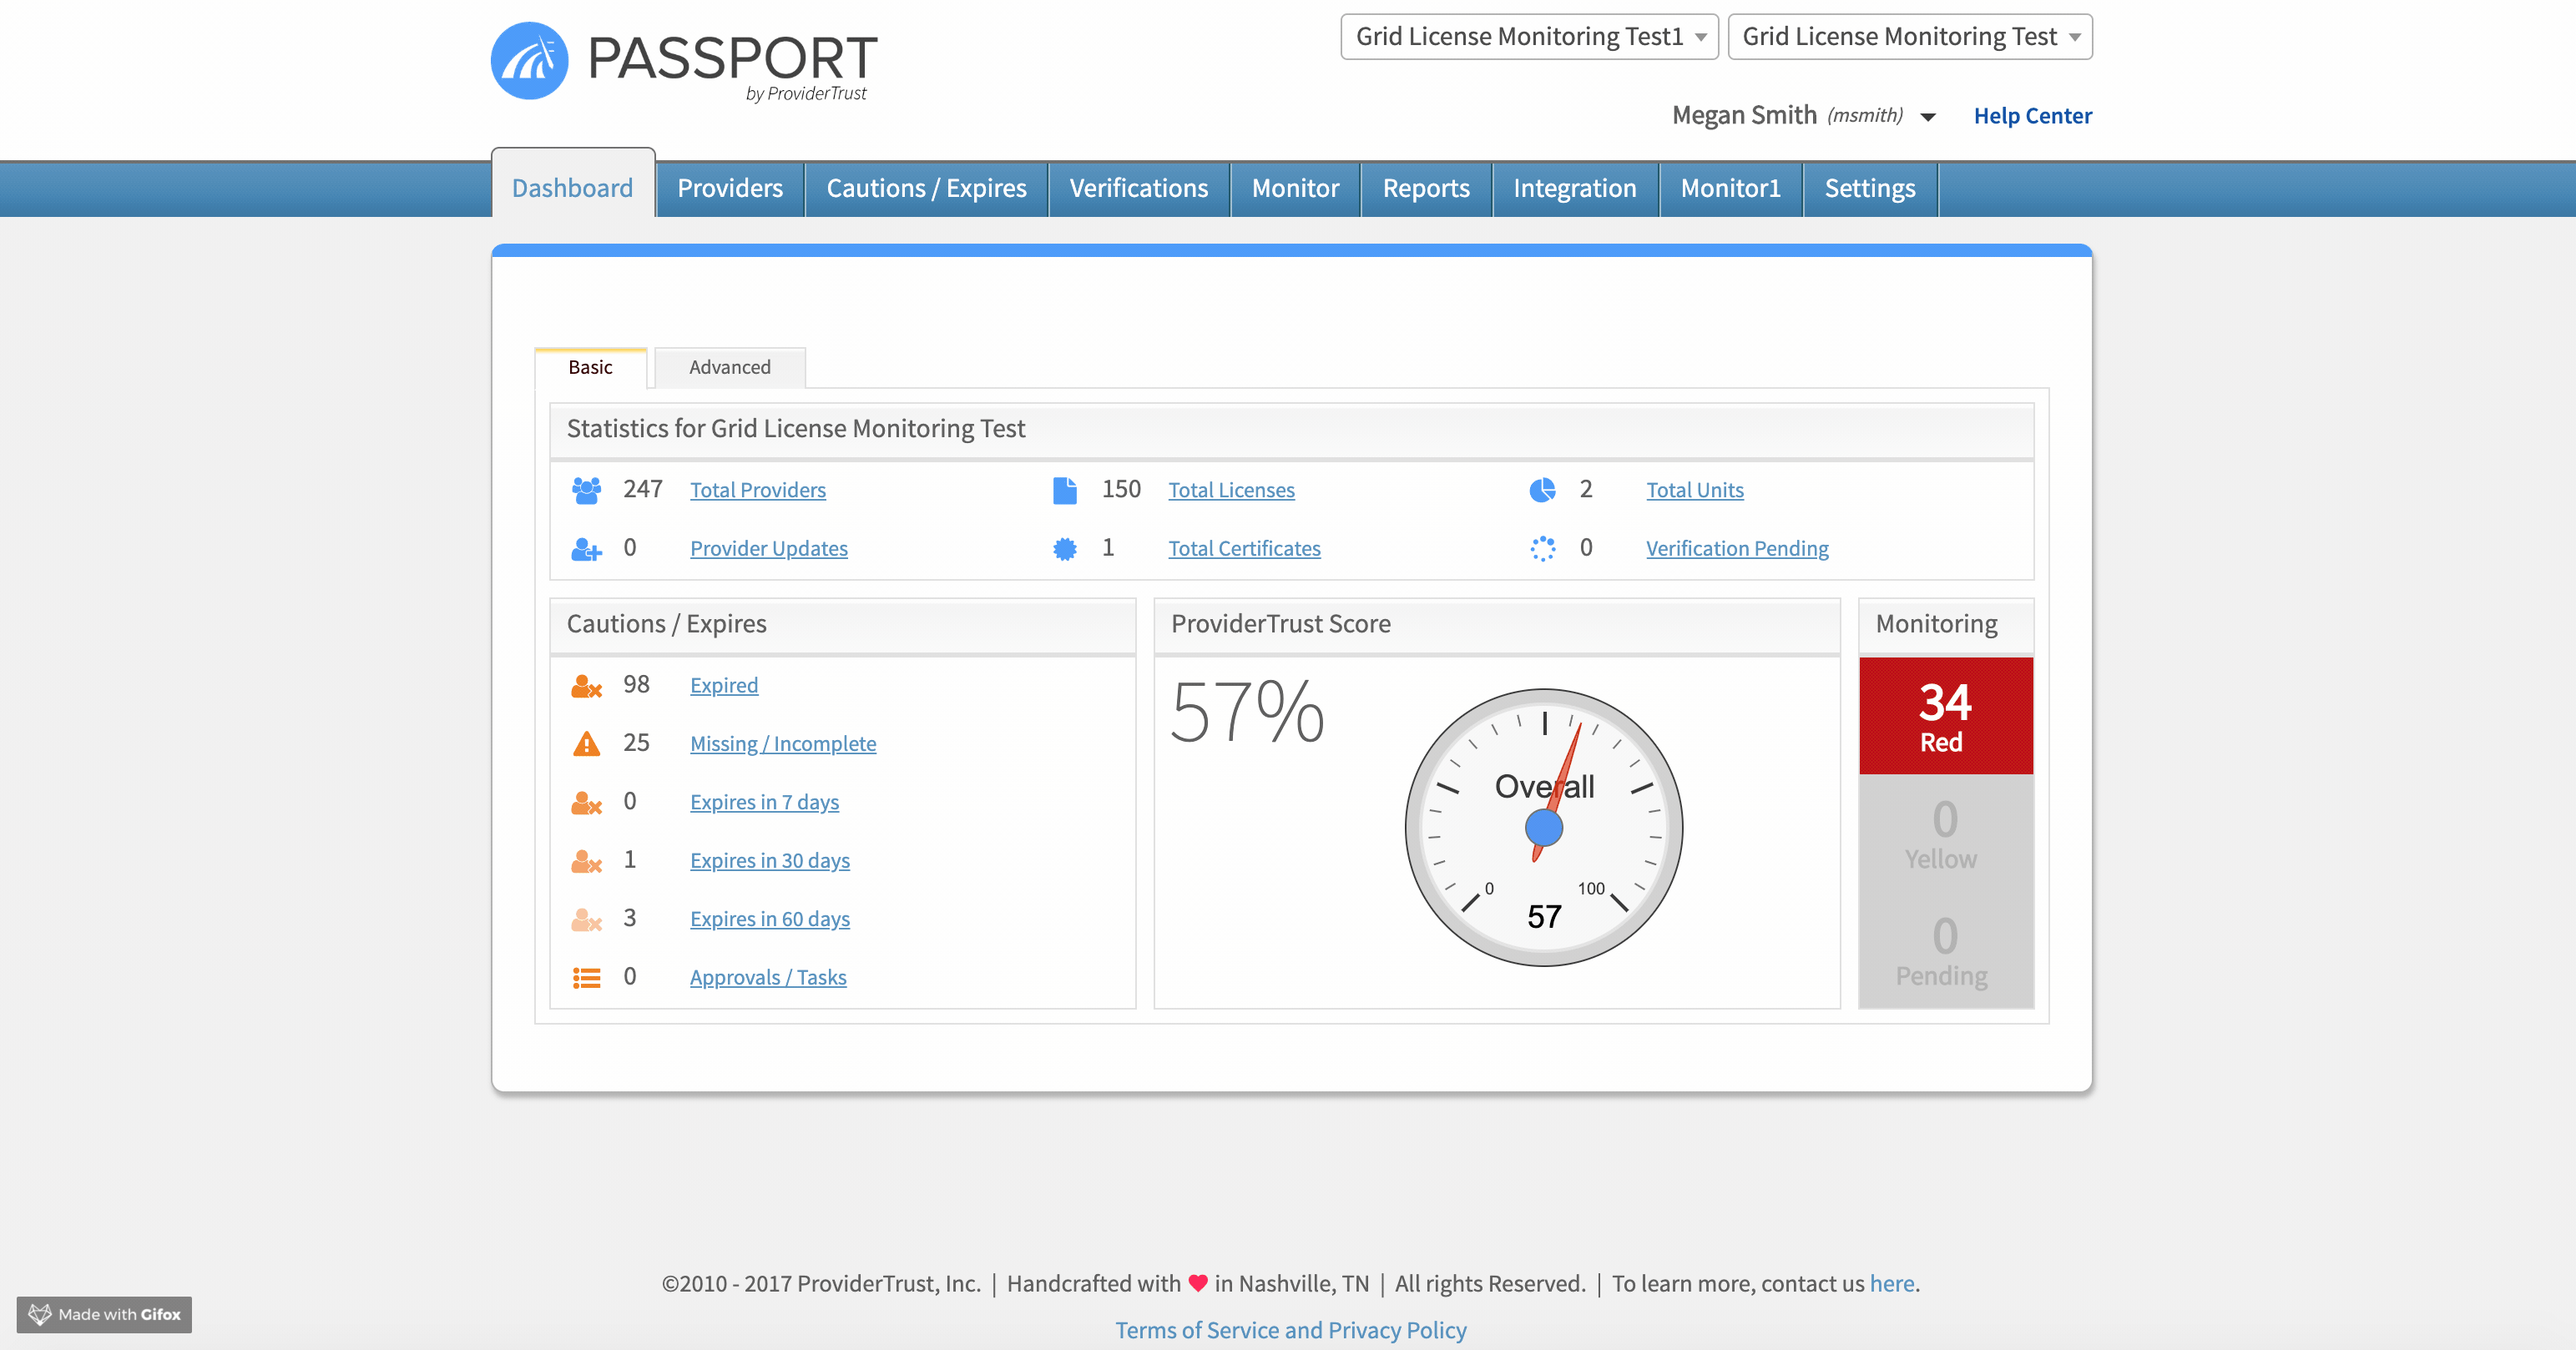
Task: Click the 0 Yellow monitoring tile
Action: click(1945, 833)
